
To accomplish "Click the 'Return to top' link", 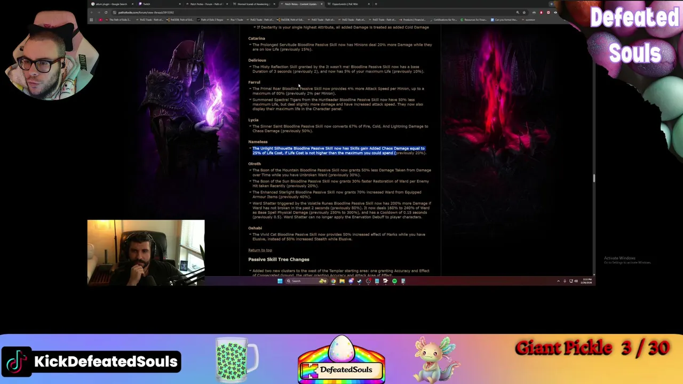I will click(260, 250).
